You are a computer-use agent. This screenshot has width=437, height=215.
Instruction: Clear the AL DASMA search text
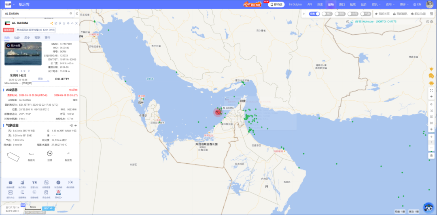71,13
